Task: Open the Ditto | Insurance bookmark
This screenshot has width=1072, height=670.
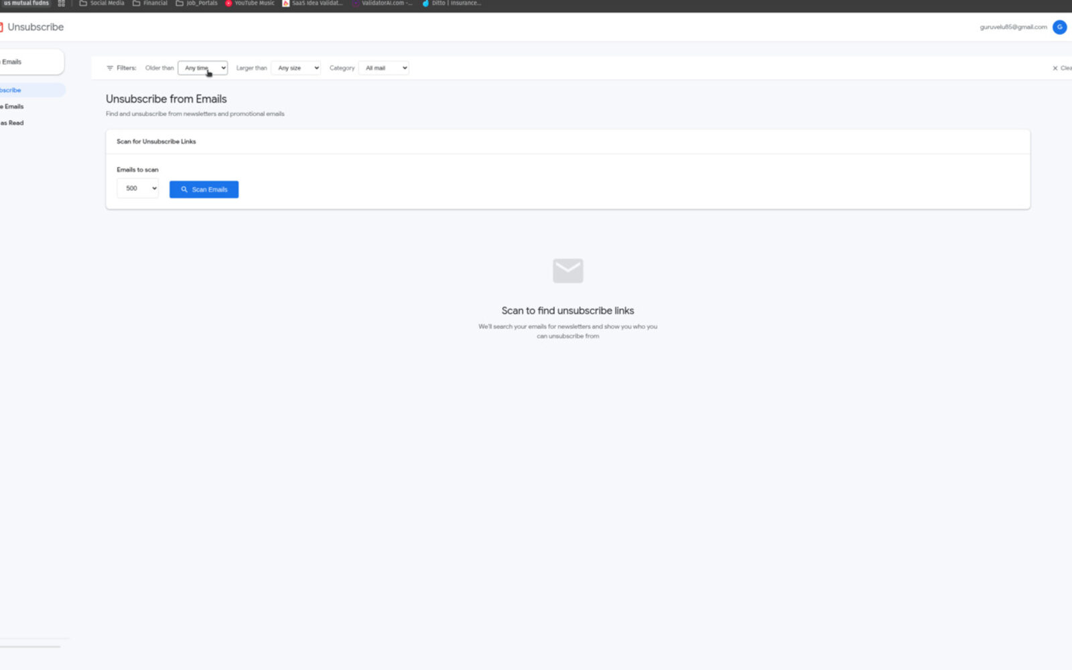Action: click(x=452, y=3)
